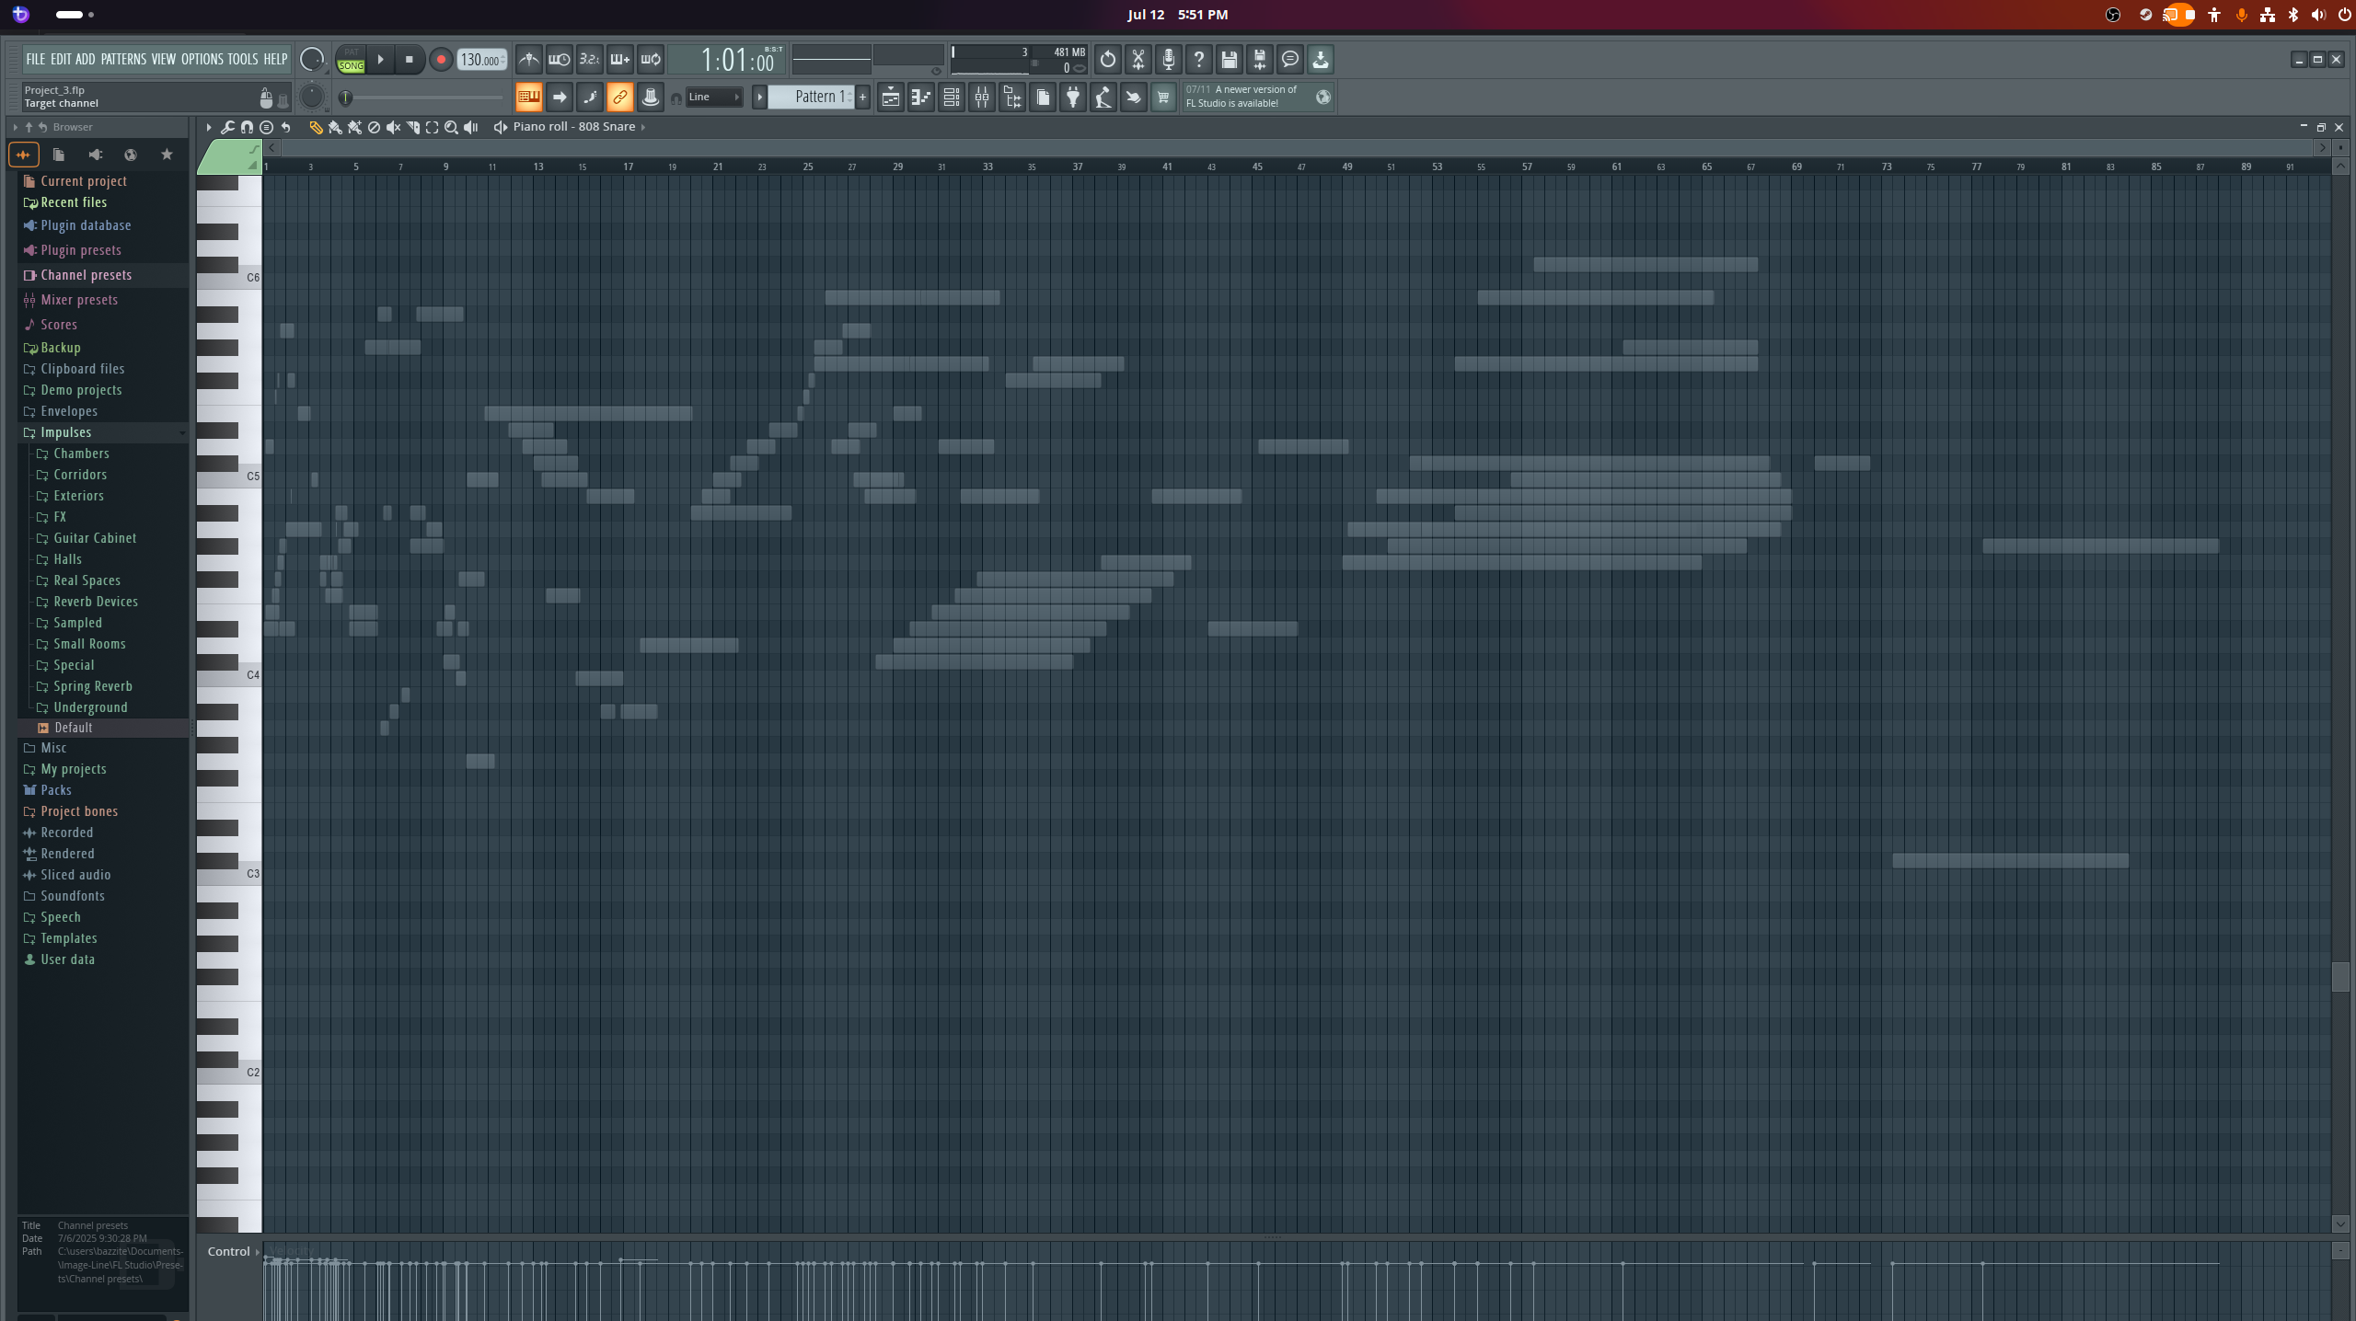Open the Mixer view icon
The width and height of the screenshot is (2356, 1321).
point(982,98)
